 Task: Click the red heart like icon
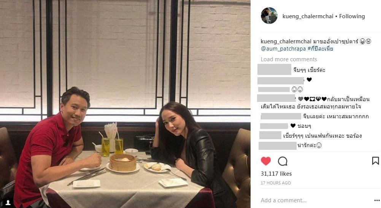pos(265,161)
